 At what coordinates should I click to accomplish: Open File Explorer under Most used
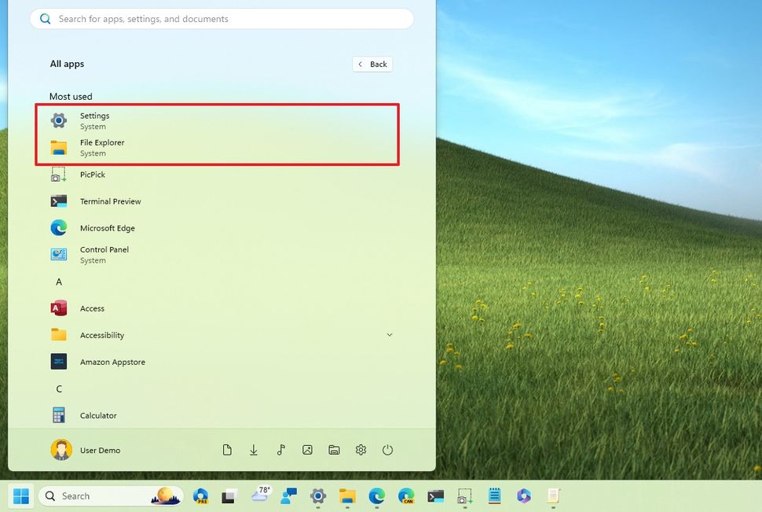pos(102,148)
